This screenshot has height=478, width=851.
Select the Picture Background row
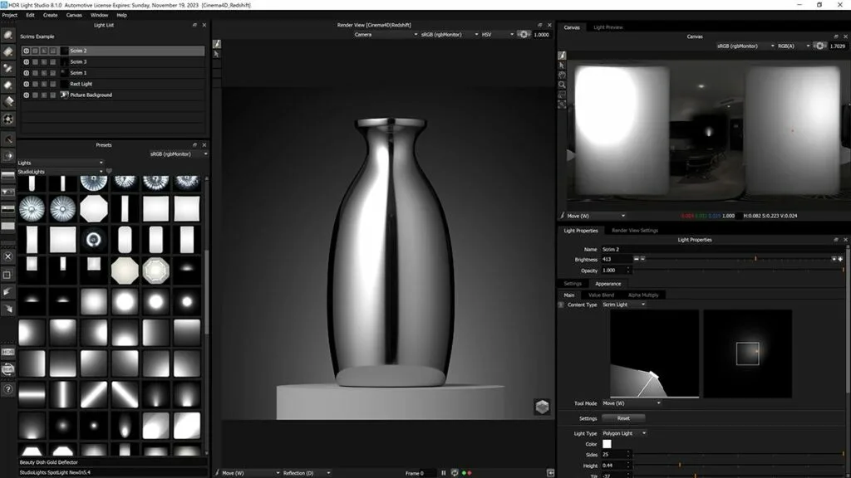[x=113, y=95]
